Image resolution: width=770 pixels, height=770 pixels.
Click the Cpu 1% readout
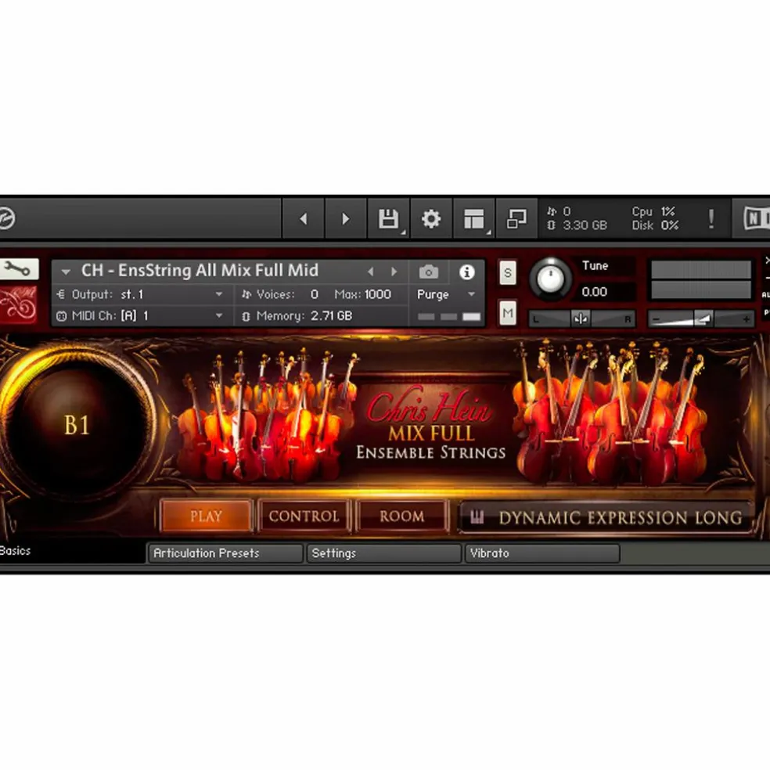pyautogui.click(x=655, y=211)
